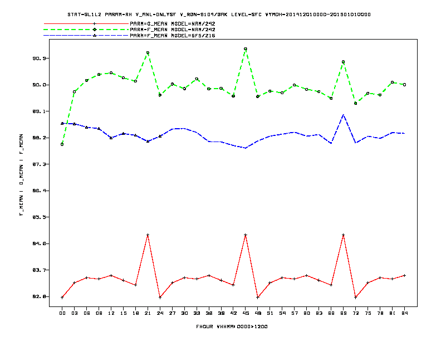Click the red line peak marker at hour 45
The image size is (441, 341).
pos(246,235)
